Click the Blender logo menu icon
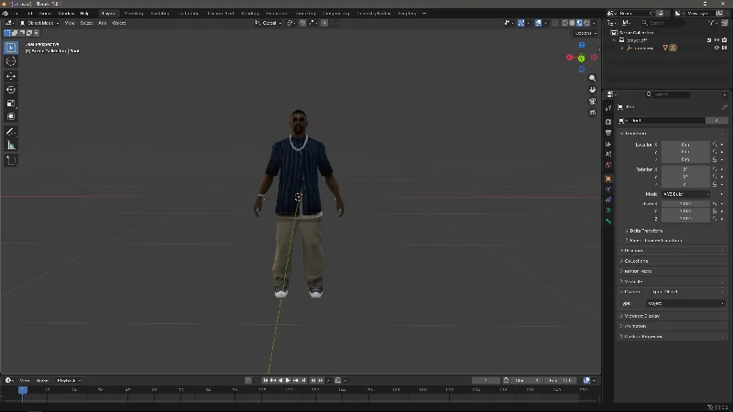 point(5,14)
